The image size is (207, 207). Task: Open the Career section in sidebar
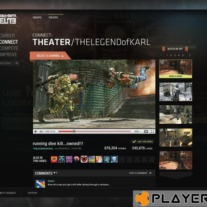(x=7, y=36)
